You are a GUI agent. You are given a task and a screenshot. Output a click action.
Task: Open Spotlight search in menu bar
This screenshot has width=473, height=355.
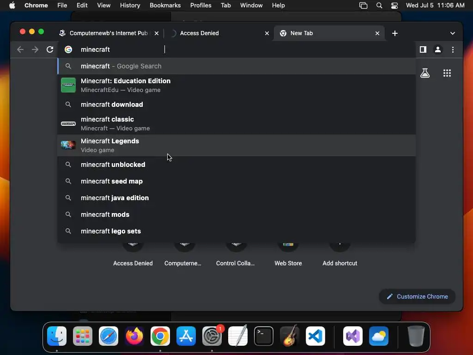[379, 6]
